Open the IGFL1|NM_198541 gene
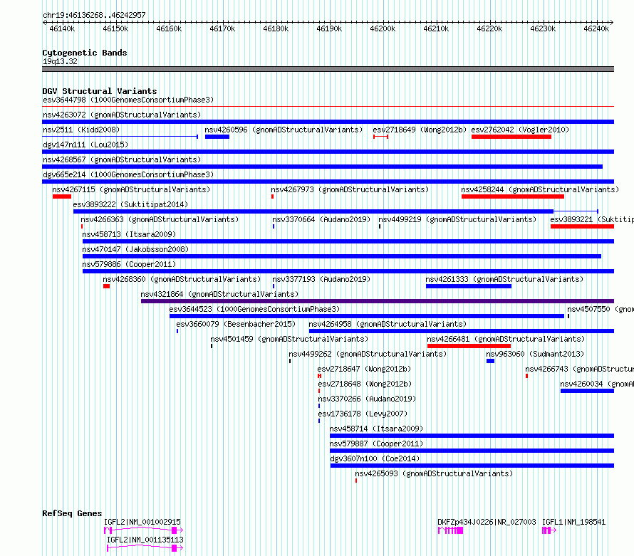This screenshot has width=634, height=556. pos(573,522)
